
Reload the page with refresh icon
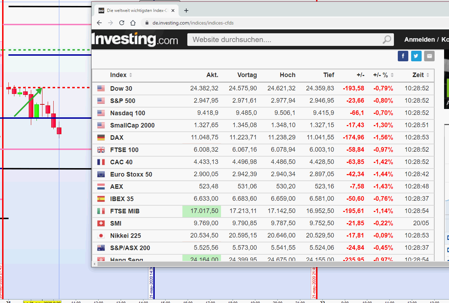click(122, 23)
